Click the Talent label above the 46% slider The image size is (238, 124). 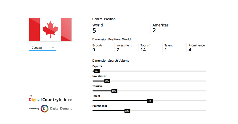pos(96,96)
